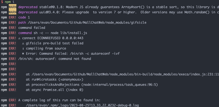This screenshot has width=219, height=107.
Task: Click the cross icon before Error: Command failed
Action: [x=23, y=54]
